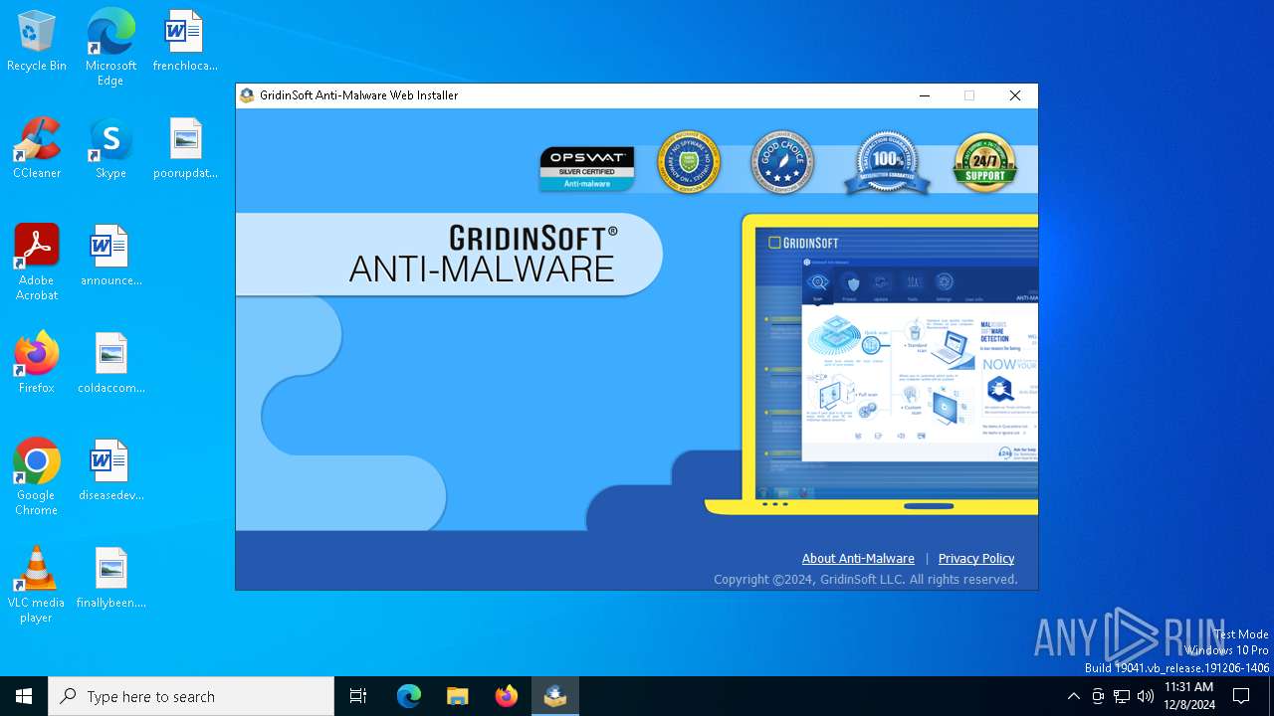The image size is (1274, 716).
Task: Select the finallybeen image file
Action: [110, 579]
